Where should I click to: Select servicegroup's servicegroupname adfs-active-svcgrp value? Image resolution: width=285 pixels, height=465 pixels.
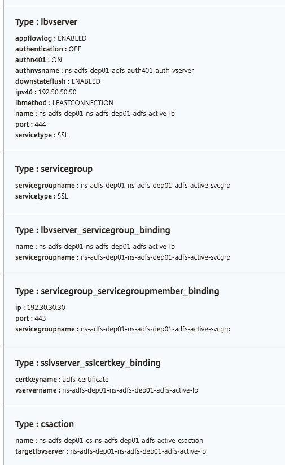click(x=155, y=186)
